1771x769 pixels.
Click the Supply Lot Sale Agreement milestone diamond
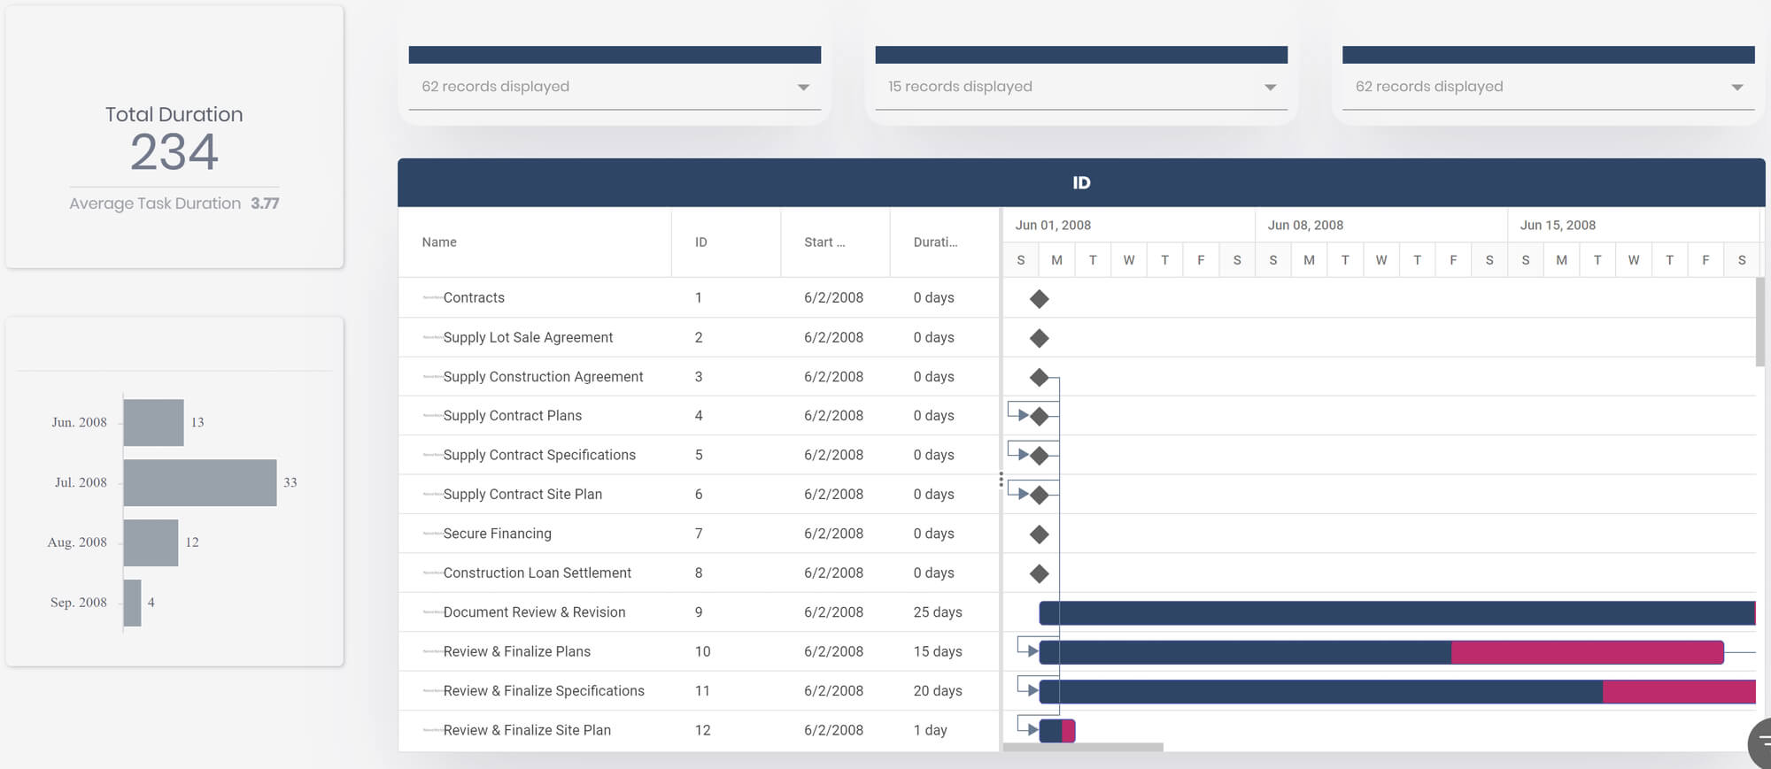click(1039, 338)
